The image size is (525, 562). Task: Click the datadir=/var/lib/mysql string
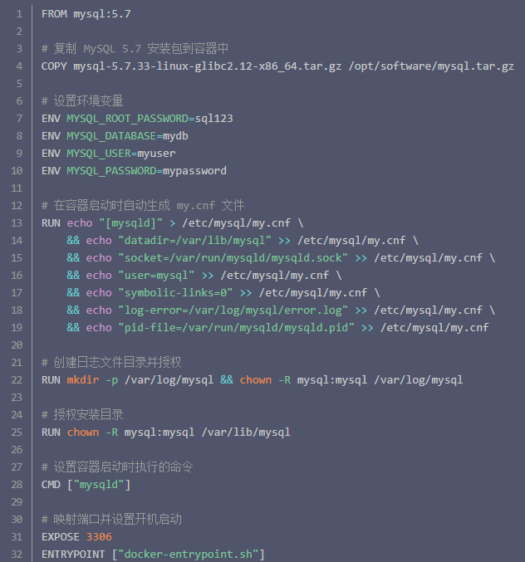tap(194, 241)
